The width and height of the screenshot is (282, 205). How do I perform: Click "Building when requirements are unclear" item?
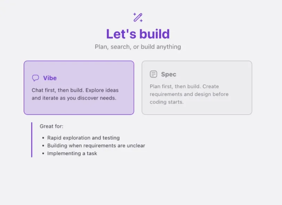point(96,145)
